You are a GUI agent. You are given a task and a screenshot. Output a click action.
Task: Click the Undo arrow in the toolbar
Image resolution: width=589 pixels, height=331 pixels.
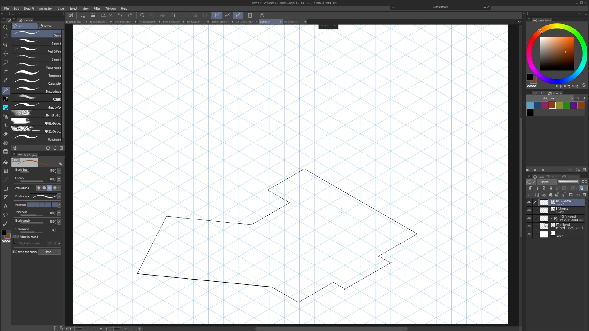[x=120, y=15]
